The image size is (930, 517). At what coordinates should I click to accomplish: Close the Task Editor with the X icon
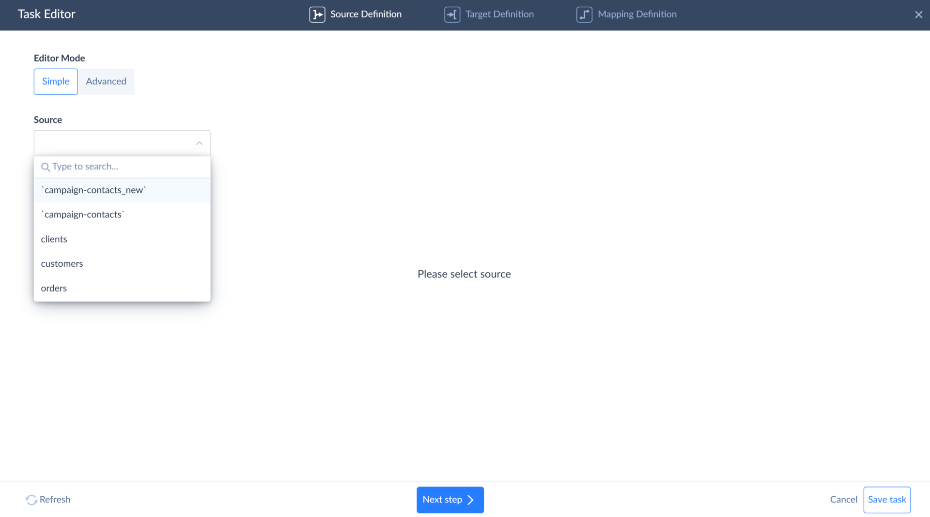click(x=918, y=15)
